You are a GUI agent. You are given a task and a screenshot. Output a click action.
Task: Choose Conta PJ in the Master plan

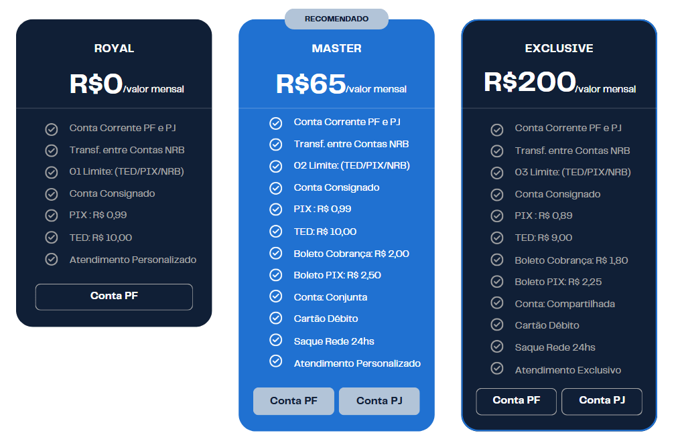[379, 401]
